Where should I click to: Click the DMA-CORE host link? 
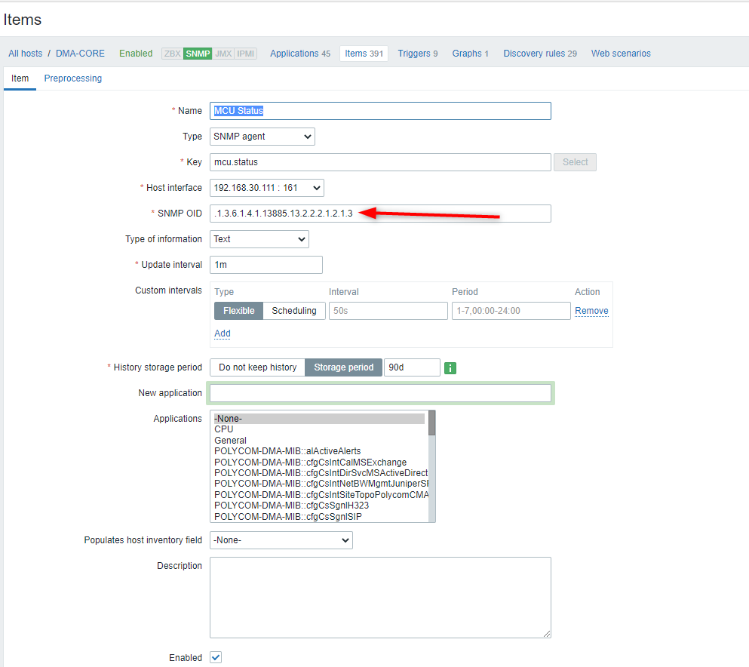80,54
